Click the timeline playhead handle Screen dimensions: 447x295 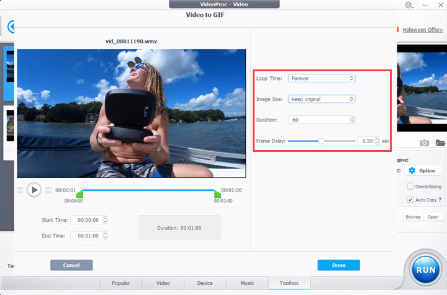(84, 185)
